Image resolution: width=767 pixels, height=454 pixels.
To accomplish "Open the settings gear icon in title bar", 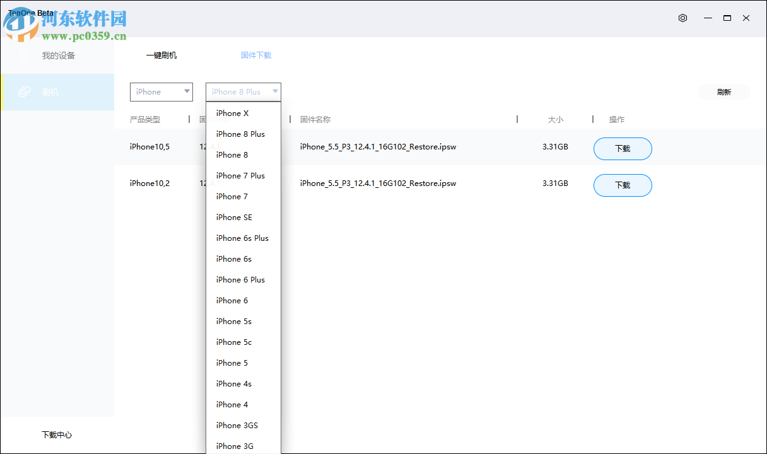I will tap(682, 18).
